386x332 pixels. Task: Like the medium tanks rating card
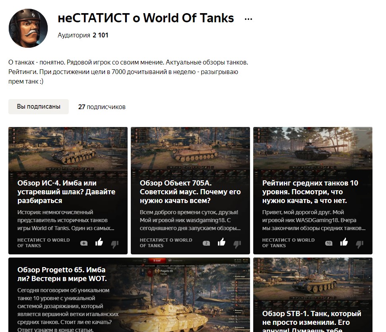tap(343, 242)
